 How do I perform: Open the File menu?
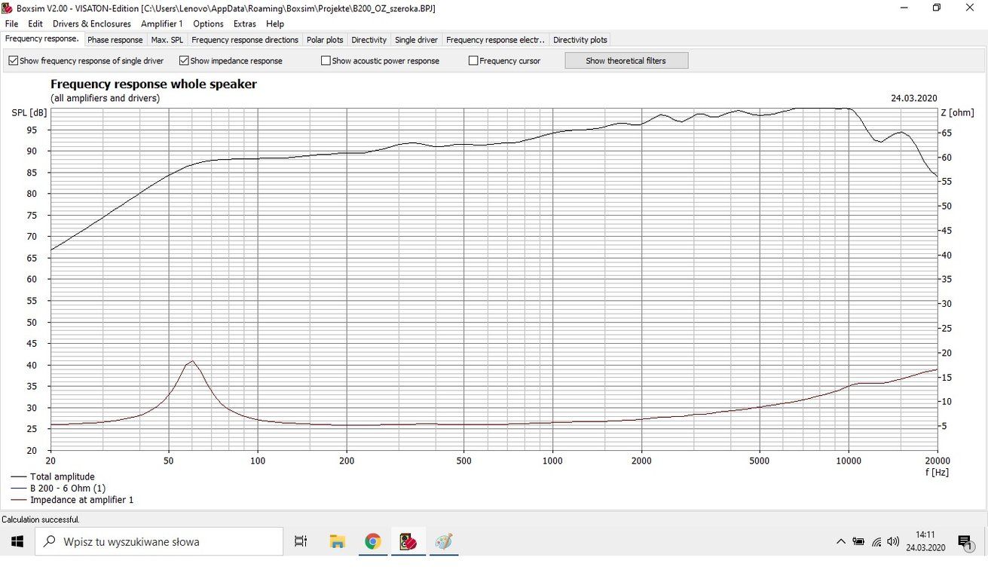click(x=11, y=24)
